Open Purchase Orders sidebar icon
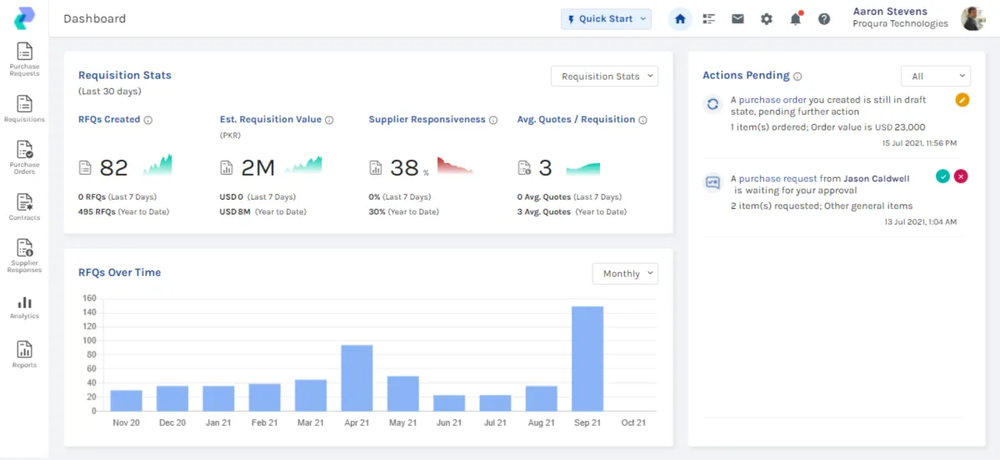The image size is (1000, 460). click(x=24, y=156)
